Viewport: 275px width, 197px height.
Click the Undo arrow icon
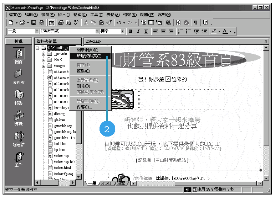[x=119, y=22]
